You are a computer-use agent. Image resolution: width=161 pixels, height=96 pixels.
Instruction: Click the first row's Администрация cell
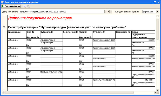(51, 40)
